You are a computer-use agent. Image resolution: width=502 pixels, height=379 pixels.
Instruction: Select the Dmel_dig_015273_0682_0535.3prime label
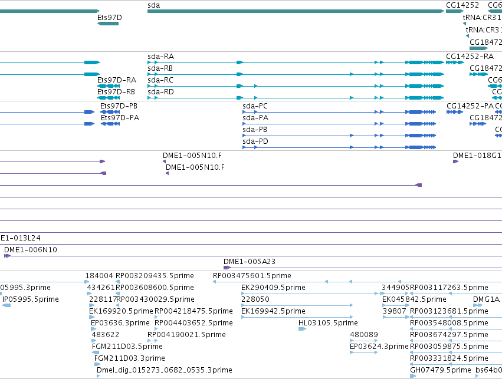[x=164, y=370]
